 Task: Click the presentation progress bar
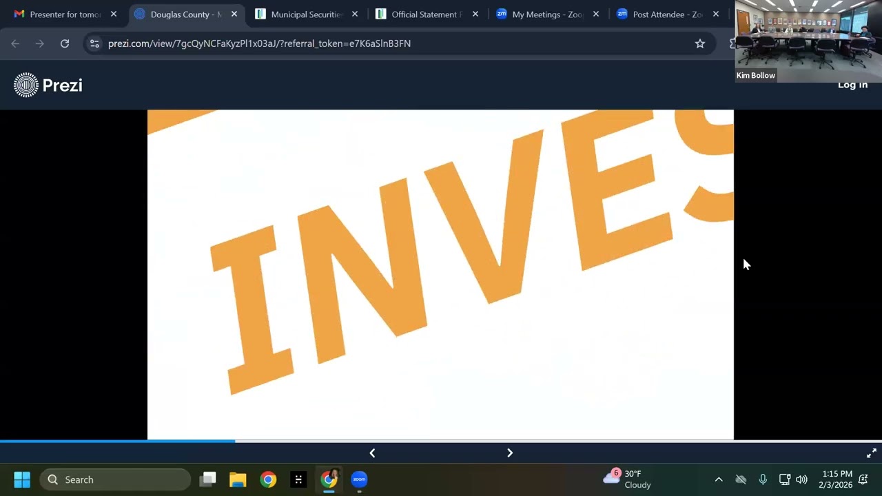click(441, 441)
